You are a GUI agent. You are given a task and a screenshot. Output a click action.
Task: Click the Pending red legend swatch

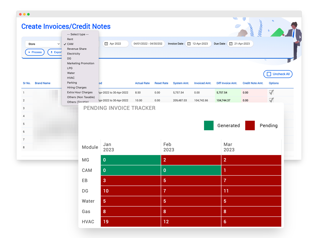coord(250,125)
